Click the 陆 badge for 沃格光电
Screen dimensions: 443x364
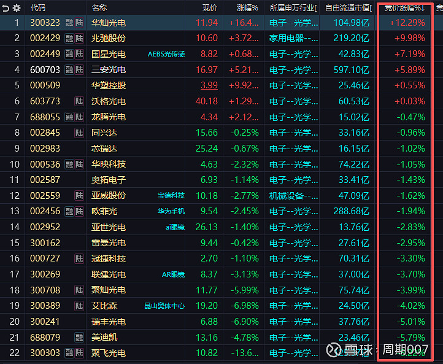coord(79,101)
